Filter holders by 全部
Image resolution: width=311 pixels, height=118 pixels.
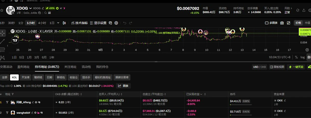pyautogui.click(x=5, y=78)
